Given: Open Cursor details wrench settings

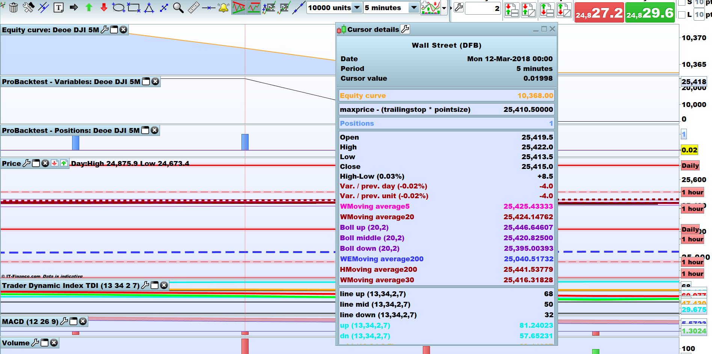Looking at the screenshot, I should tap(405, 29).
